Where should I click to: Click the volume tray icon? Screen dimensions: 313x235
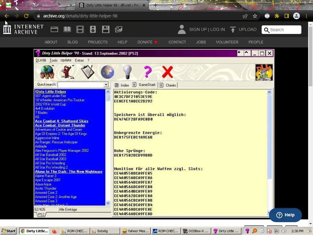point(283,231)
